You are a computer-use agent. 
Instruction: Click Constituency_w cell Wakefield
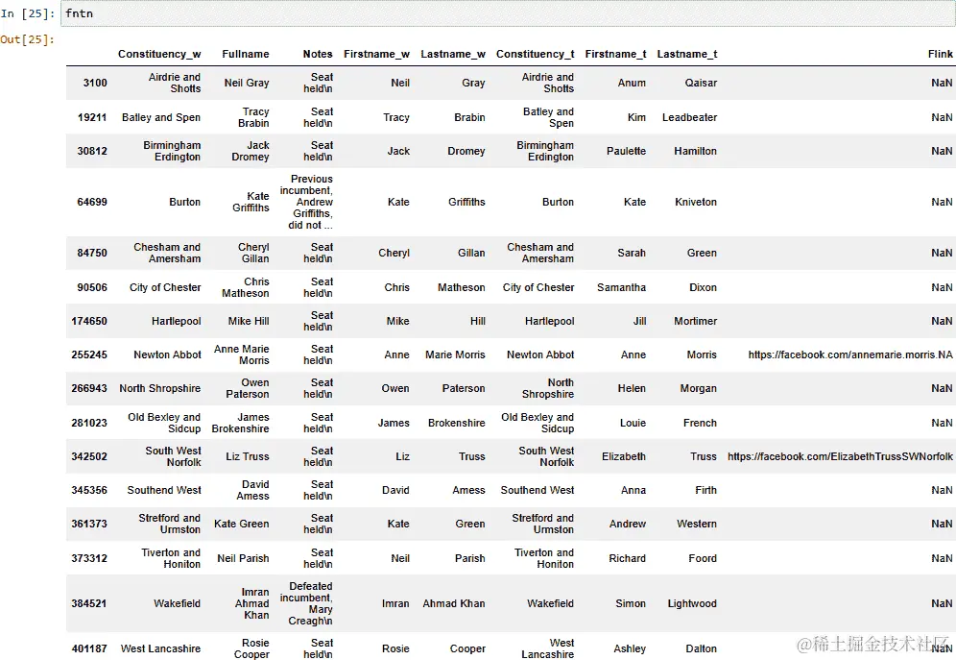177,603
